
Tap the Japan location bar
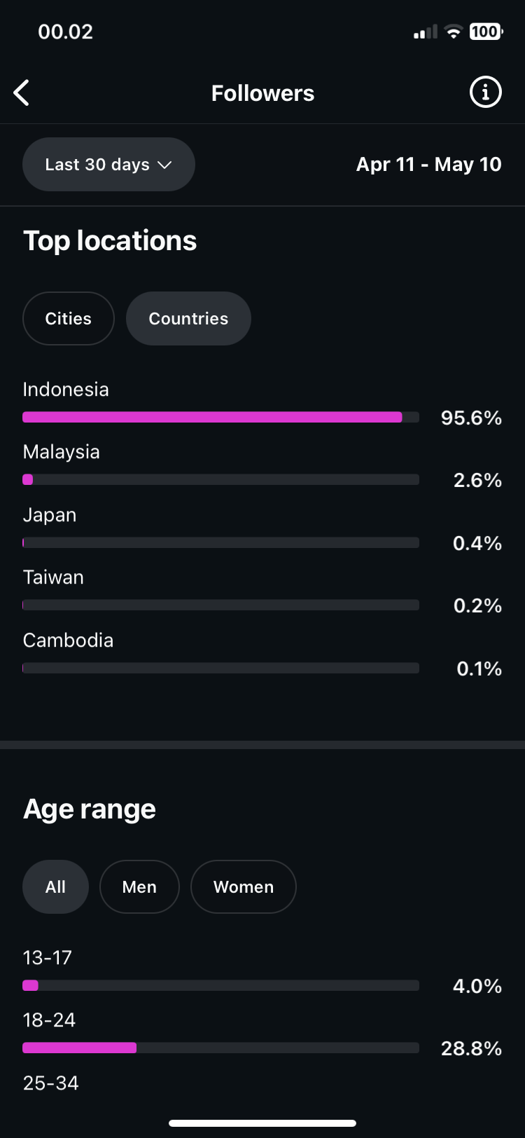pos(220,542)
